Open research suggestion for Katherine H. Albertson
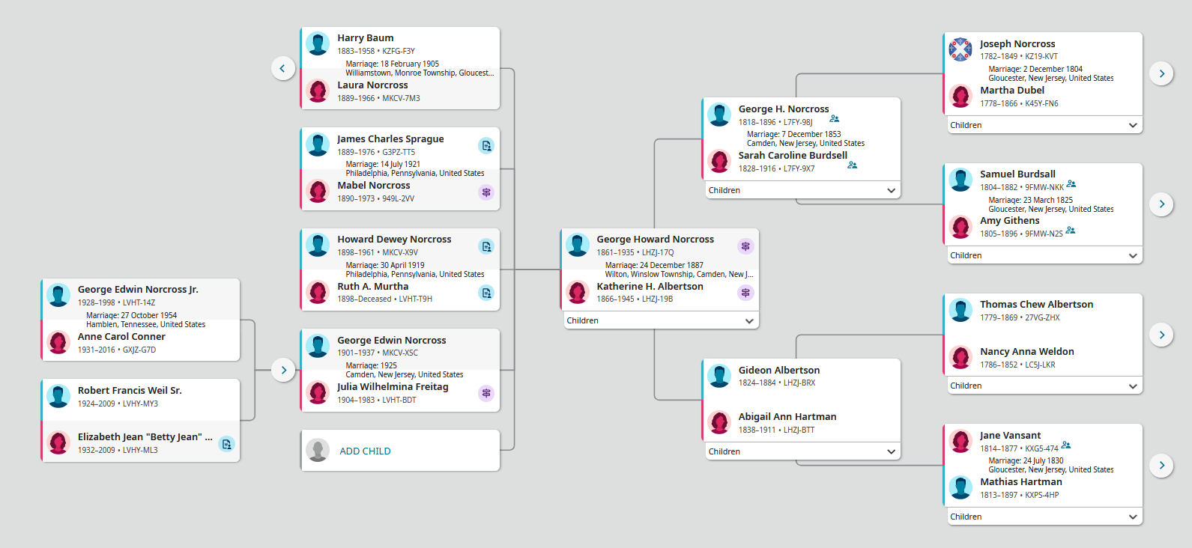Viewport: 1192px width, 548px height. (x=745, y=293)
